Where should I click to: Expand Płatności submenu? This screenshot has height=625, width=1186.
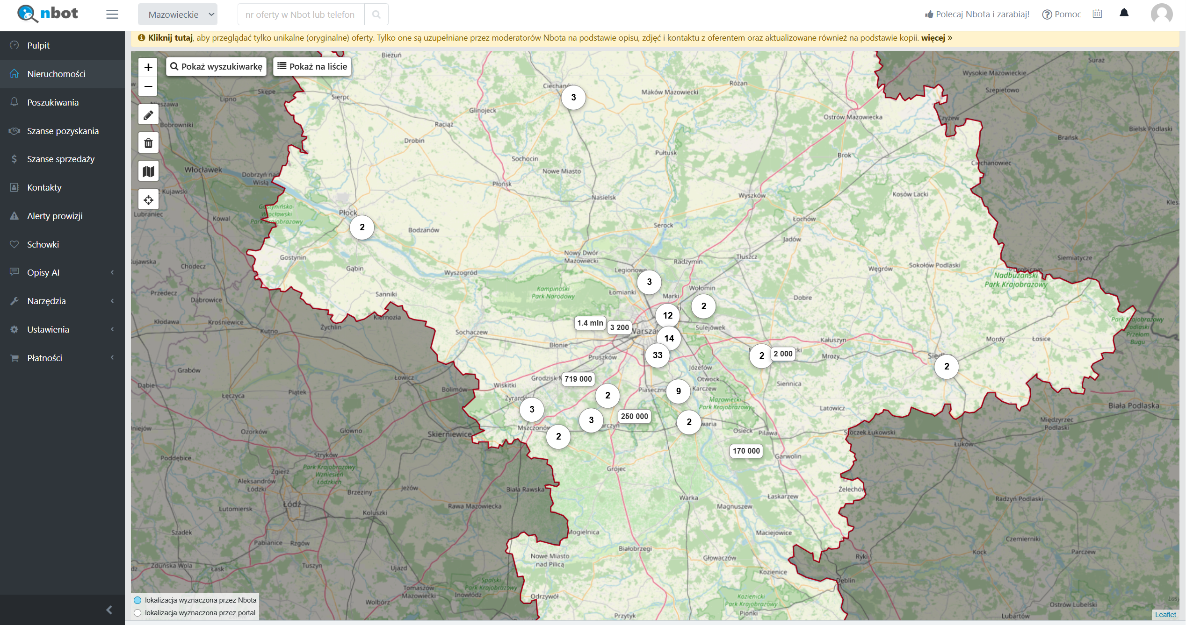(63, 358)
